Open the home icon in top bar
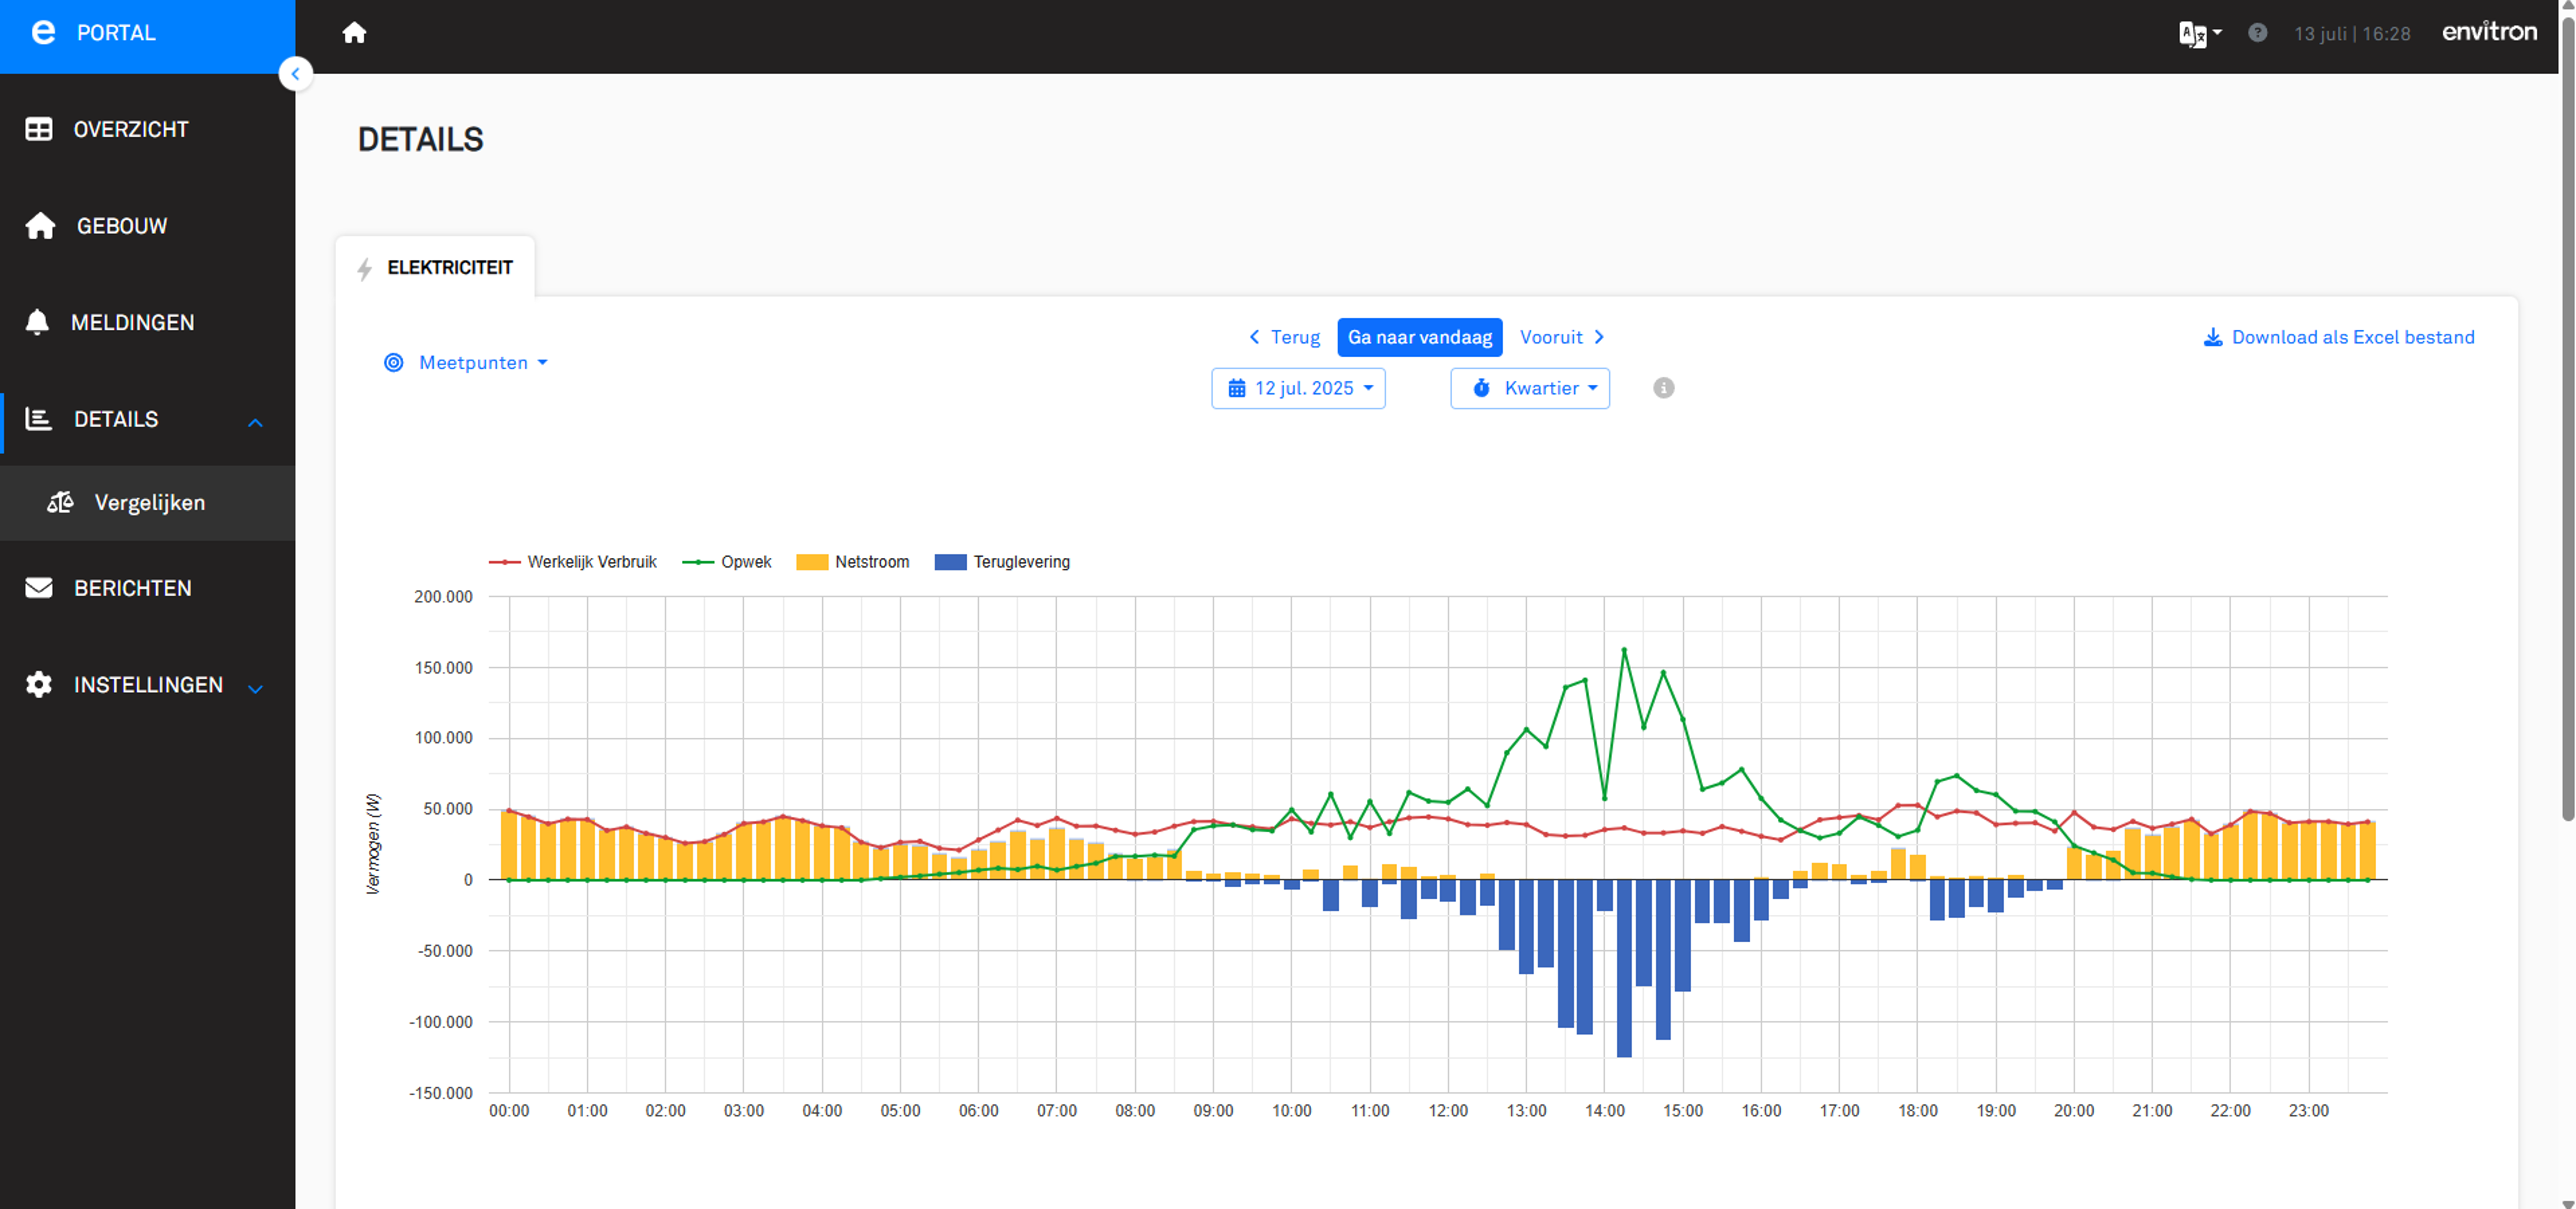 tap(354, 33)
